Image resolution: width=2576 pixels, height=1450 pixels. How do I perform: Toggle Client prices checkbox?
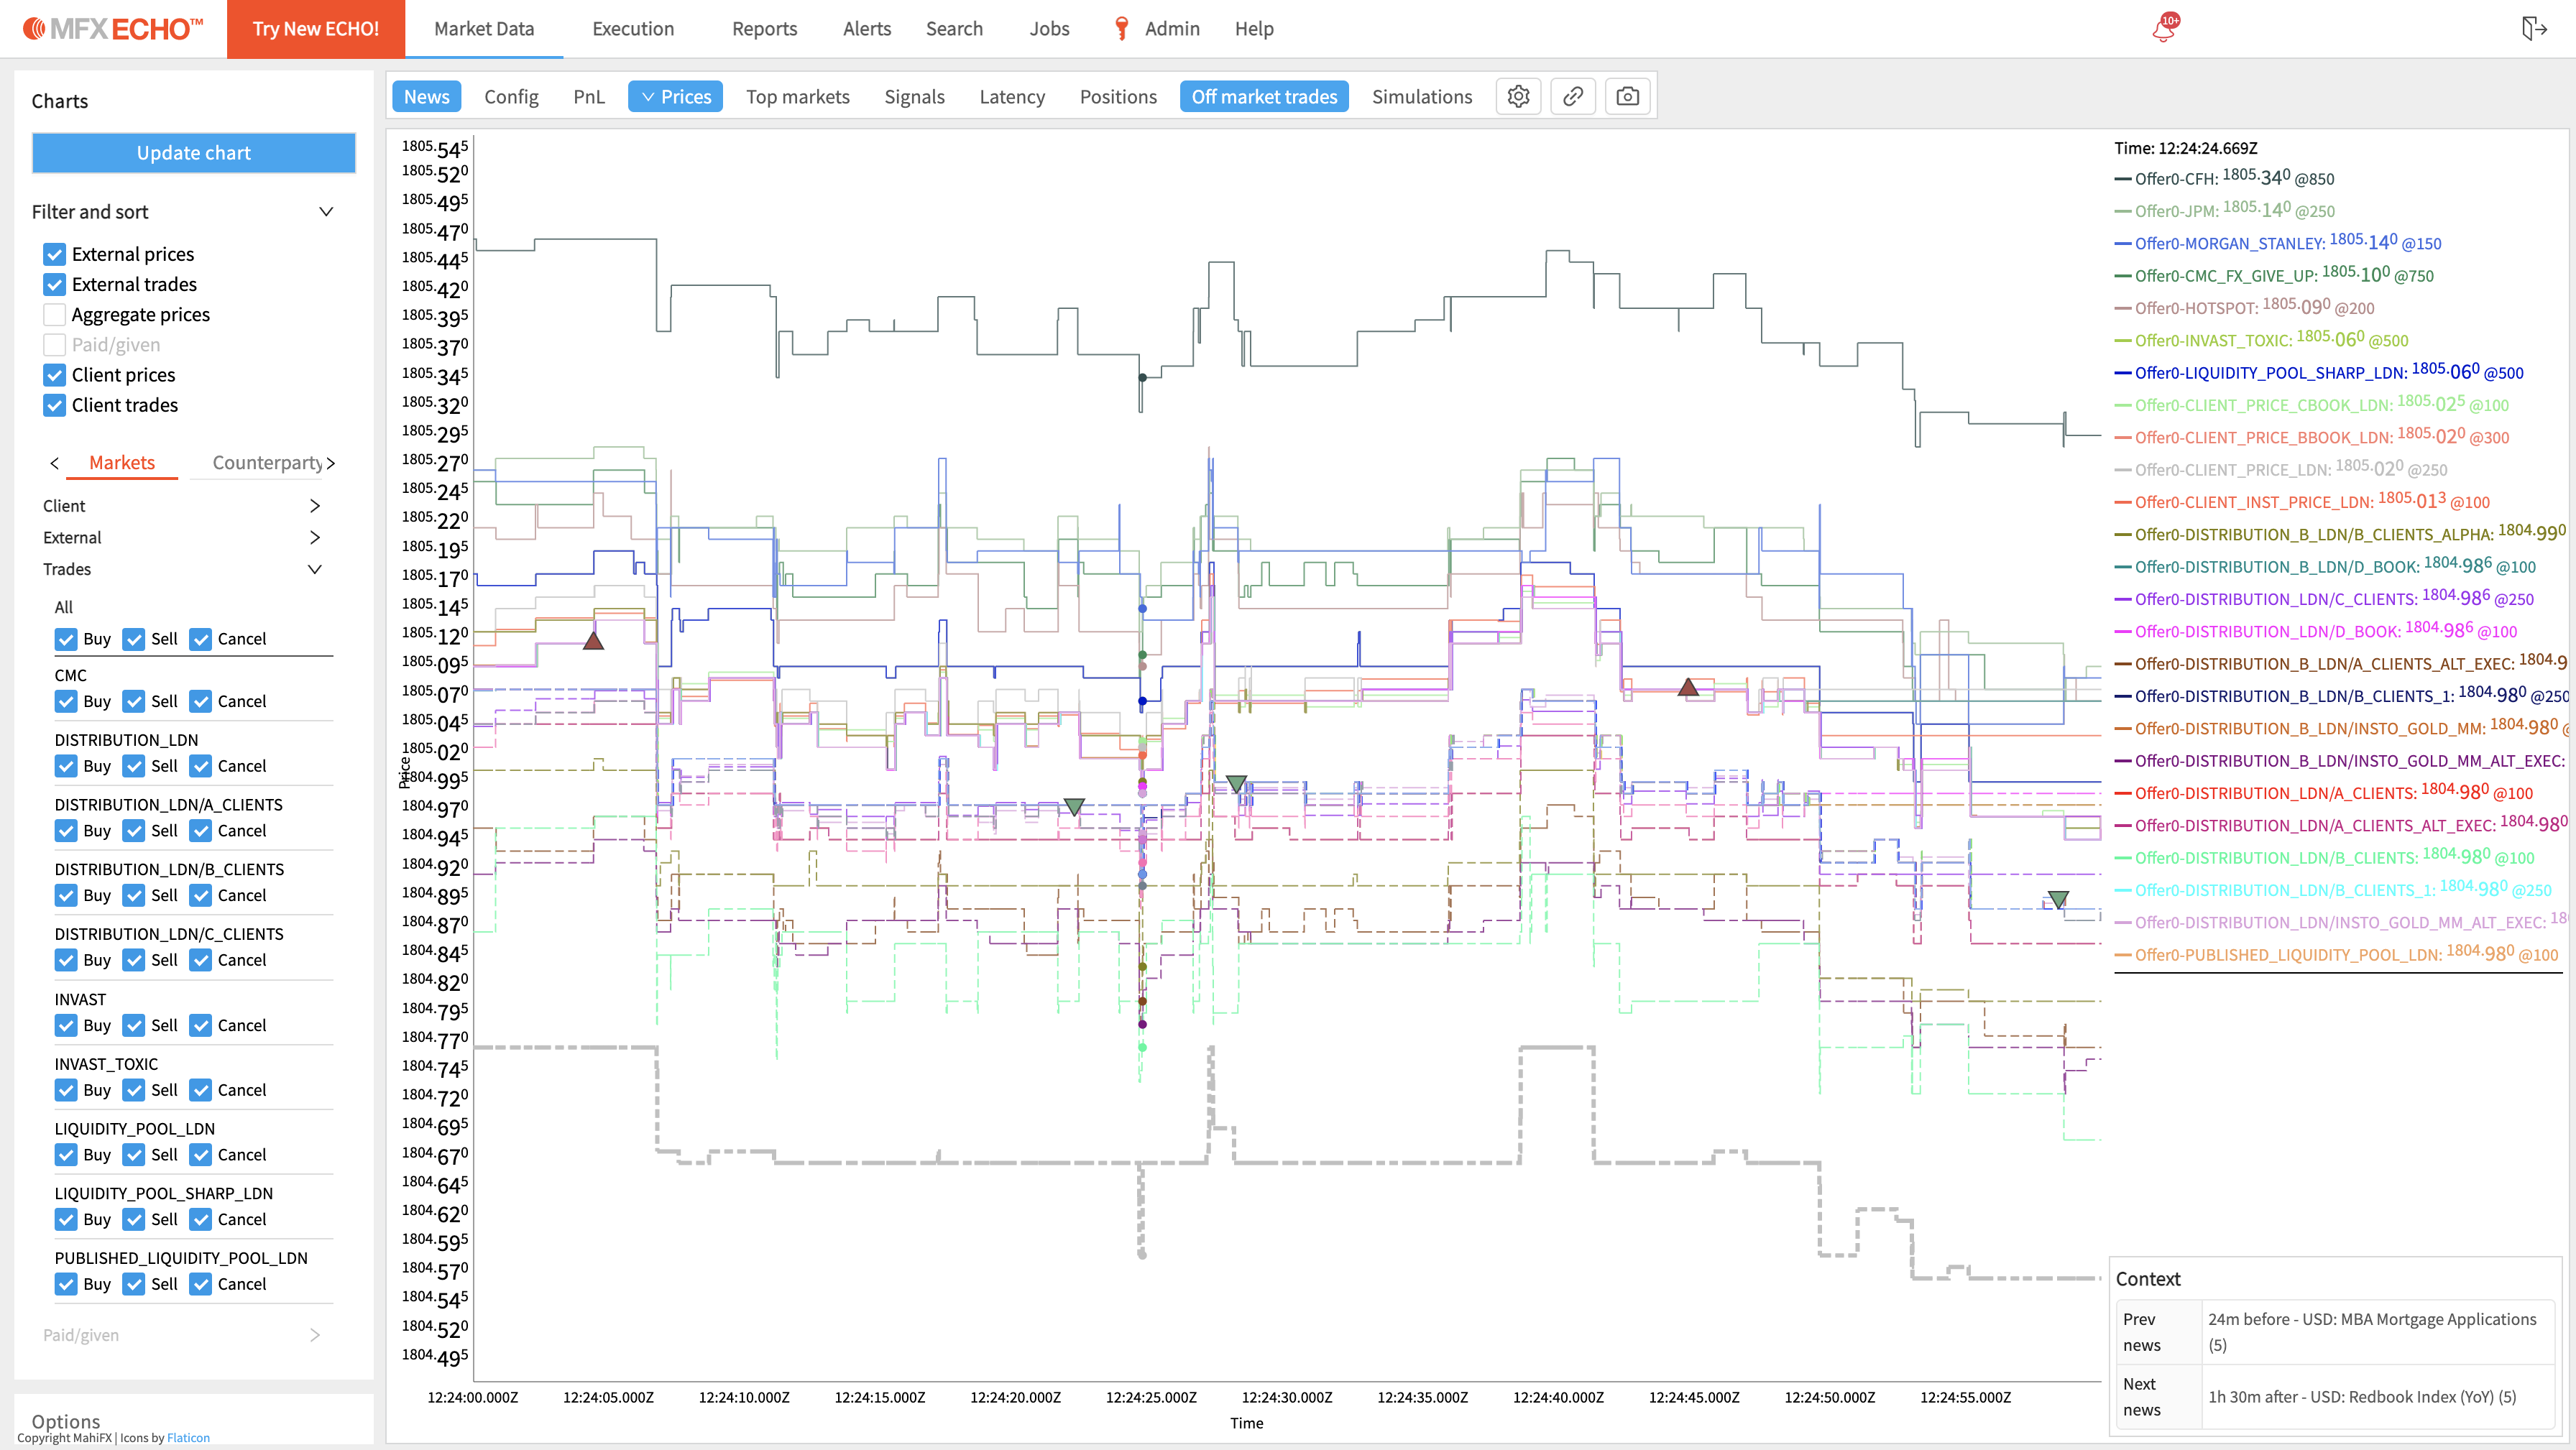click(x=55, y=375)
